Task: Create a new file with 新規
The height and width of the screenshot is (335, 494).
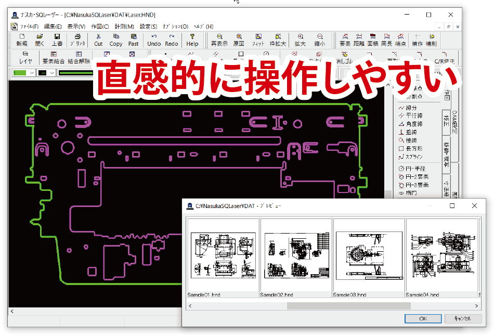Action: coord(22,40)
